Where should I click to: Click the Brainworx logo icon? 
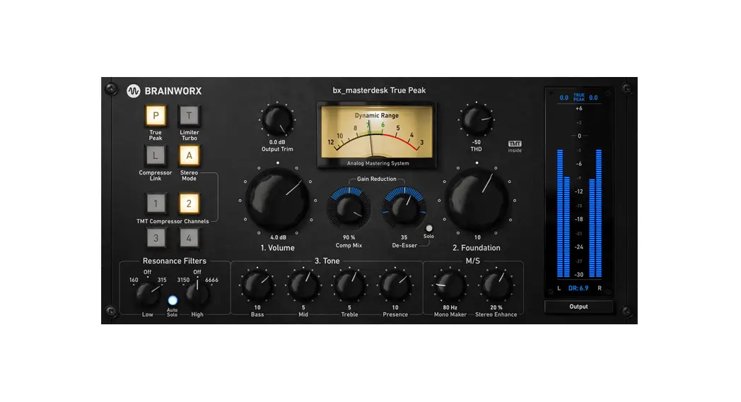point(133,90)
